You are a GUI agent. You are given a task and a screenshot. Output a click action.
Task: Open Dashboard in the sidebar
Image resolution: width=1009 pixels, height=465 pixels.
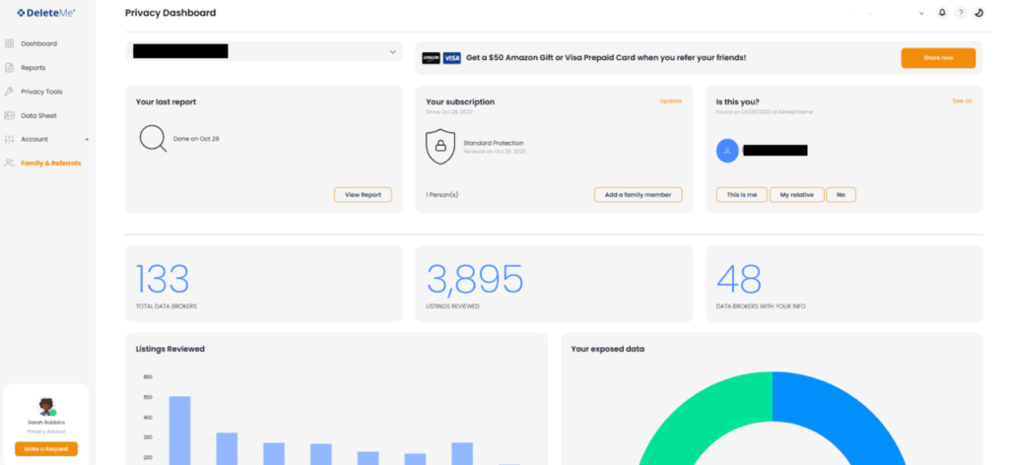38,43
